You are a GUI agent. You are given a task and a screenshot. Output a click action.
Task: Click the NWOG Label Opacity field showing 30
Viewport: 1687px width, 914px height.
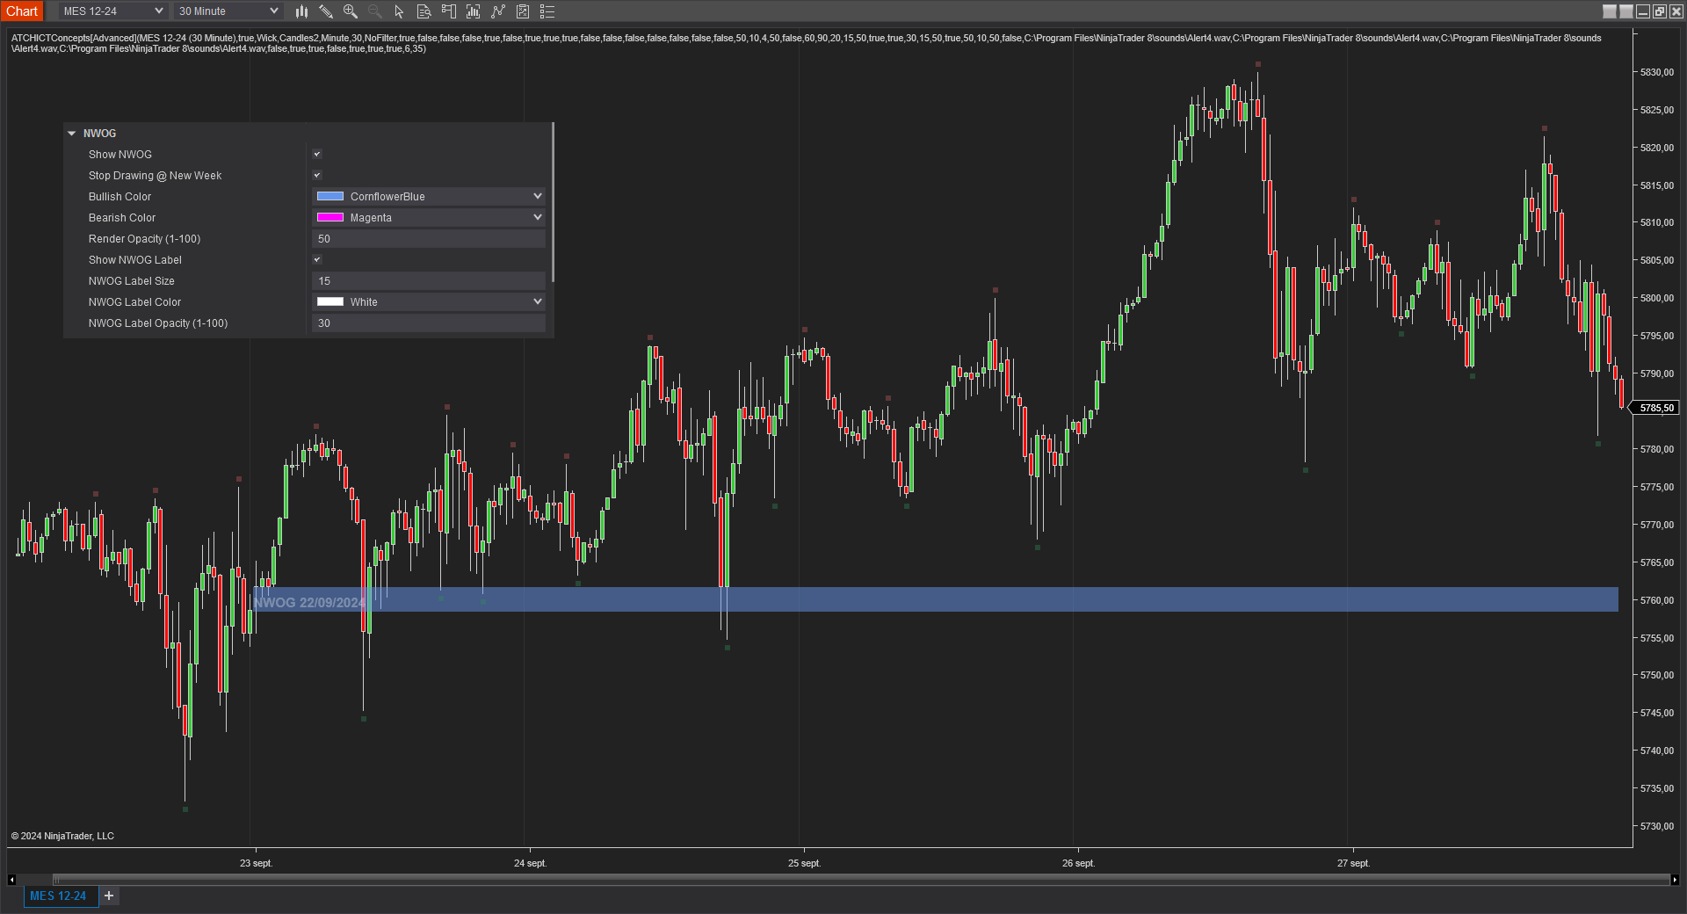pyautogui.click(x=429, y=323)
